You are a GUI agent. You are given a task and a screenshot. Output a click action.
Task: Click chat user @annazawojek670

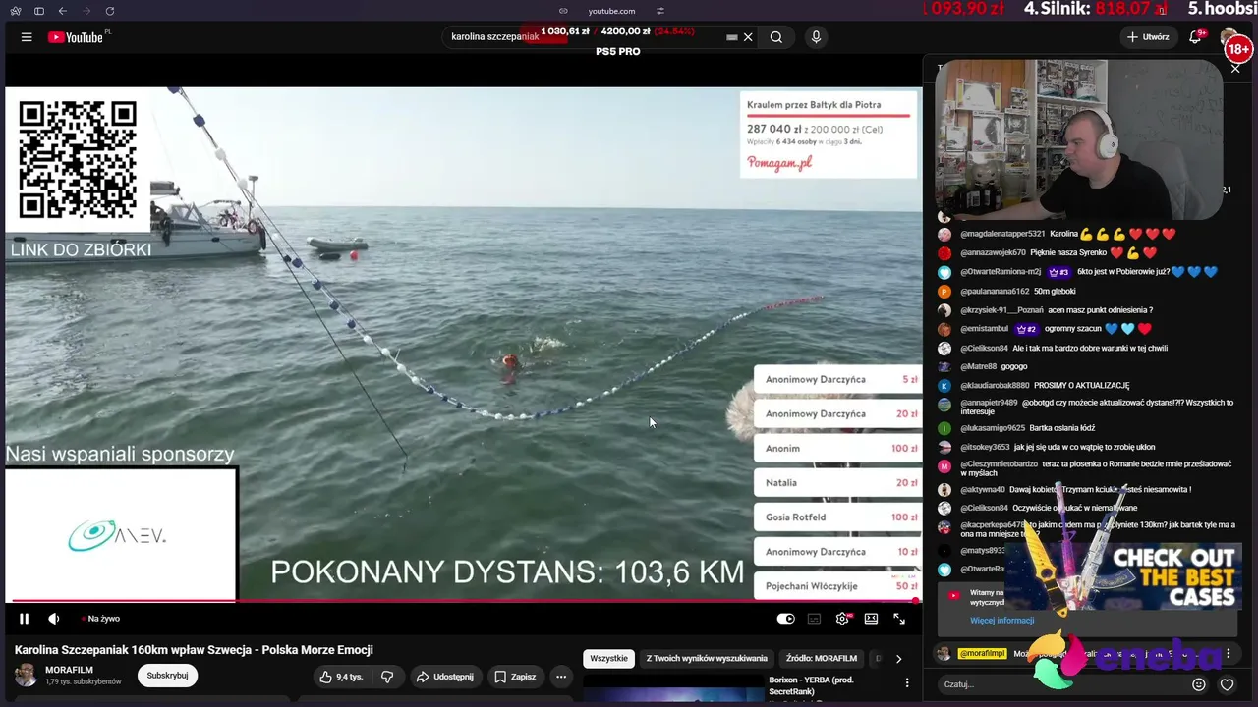tap(993, 253)
